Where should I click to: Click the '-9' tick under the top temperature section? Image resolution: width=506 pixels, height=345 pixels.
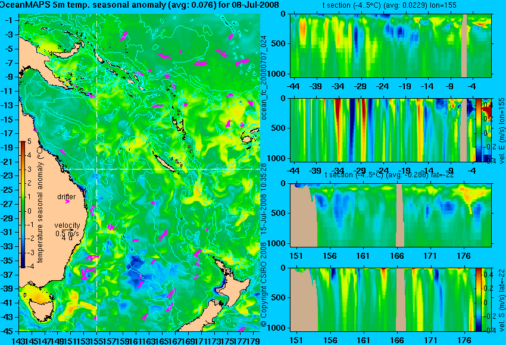point(451,86)
